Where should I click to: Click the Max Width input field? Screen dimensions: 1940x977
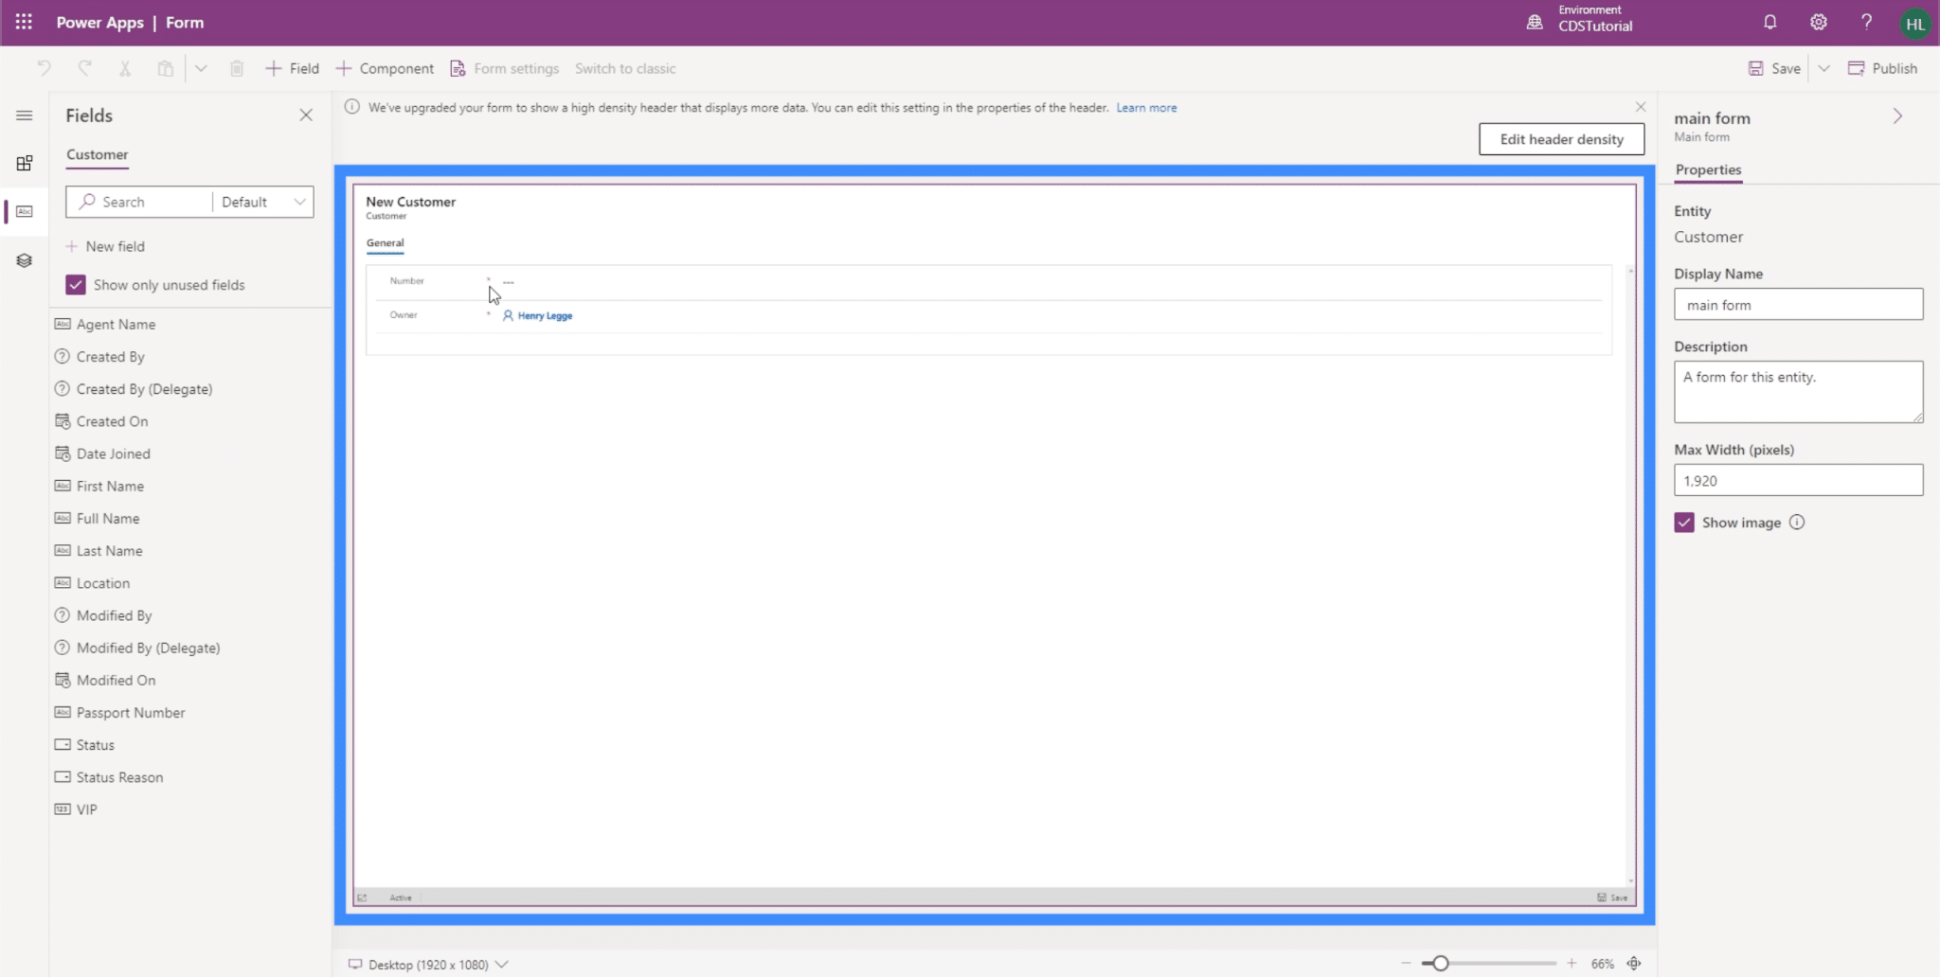pos(1798,480)
